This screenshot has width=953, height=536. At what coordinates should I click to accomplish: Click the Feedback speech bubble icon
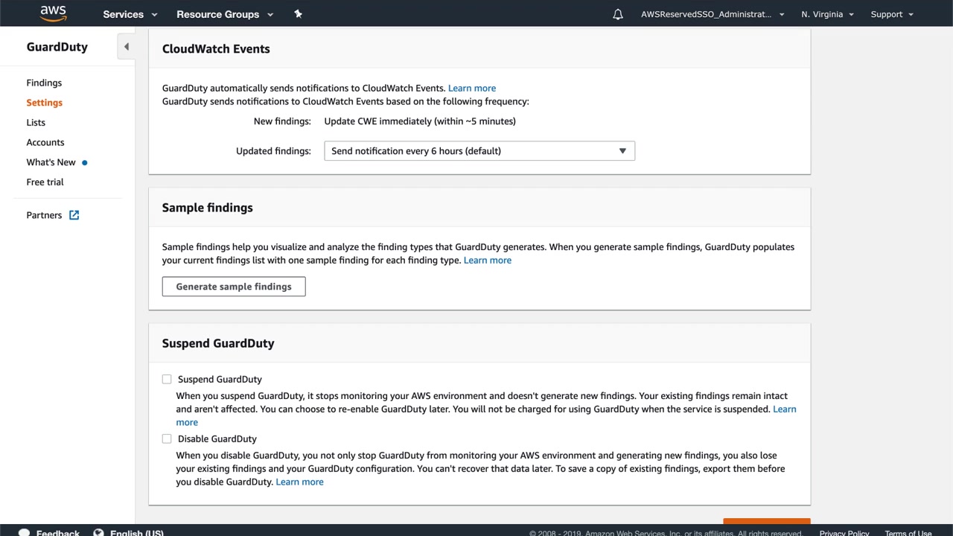point(24,532)
